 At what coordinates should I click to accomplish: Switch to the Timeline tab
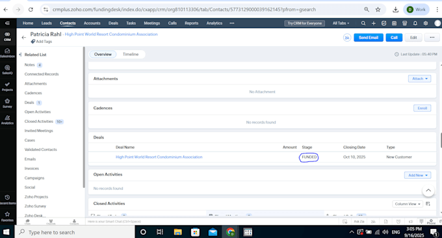click(x=131, y=54)
